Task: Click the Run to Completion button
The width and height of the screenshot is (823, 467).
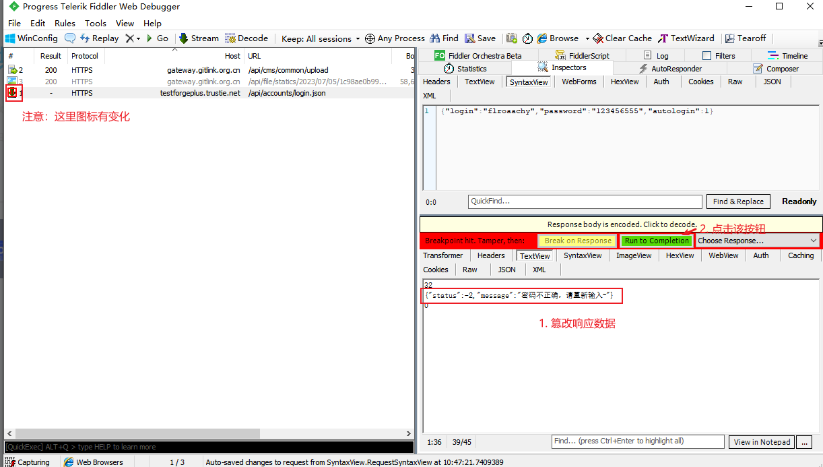Action: [657, 241]
